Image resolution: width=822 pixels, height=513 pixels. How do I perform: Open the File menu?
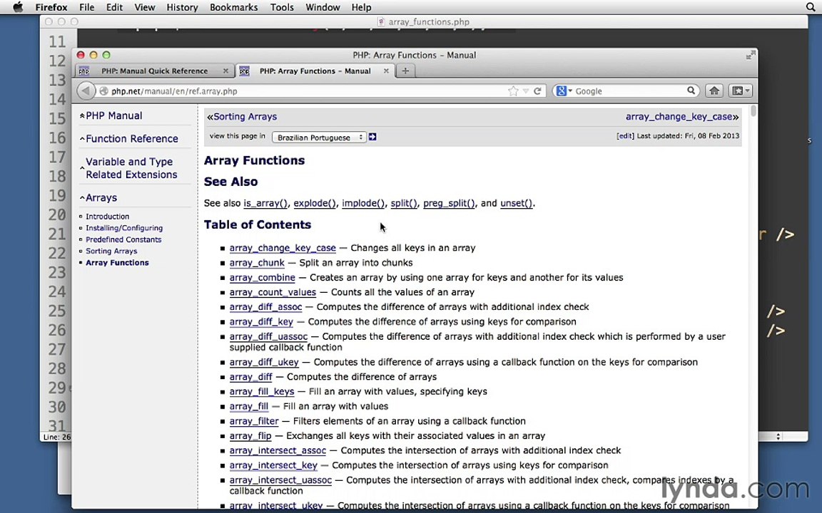coord(86,7)
